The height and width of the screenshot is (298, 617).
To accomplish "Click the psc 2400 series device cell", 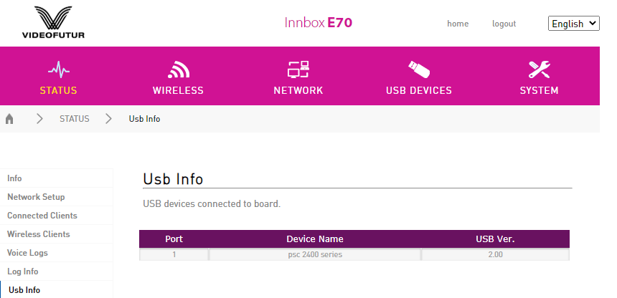I will pos(314,254).
